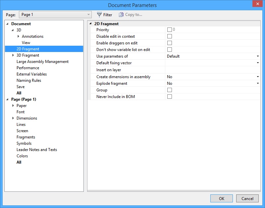
Task: Expand the Annotations tree node
Action: (19, 36)
